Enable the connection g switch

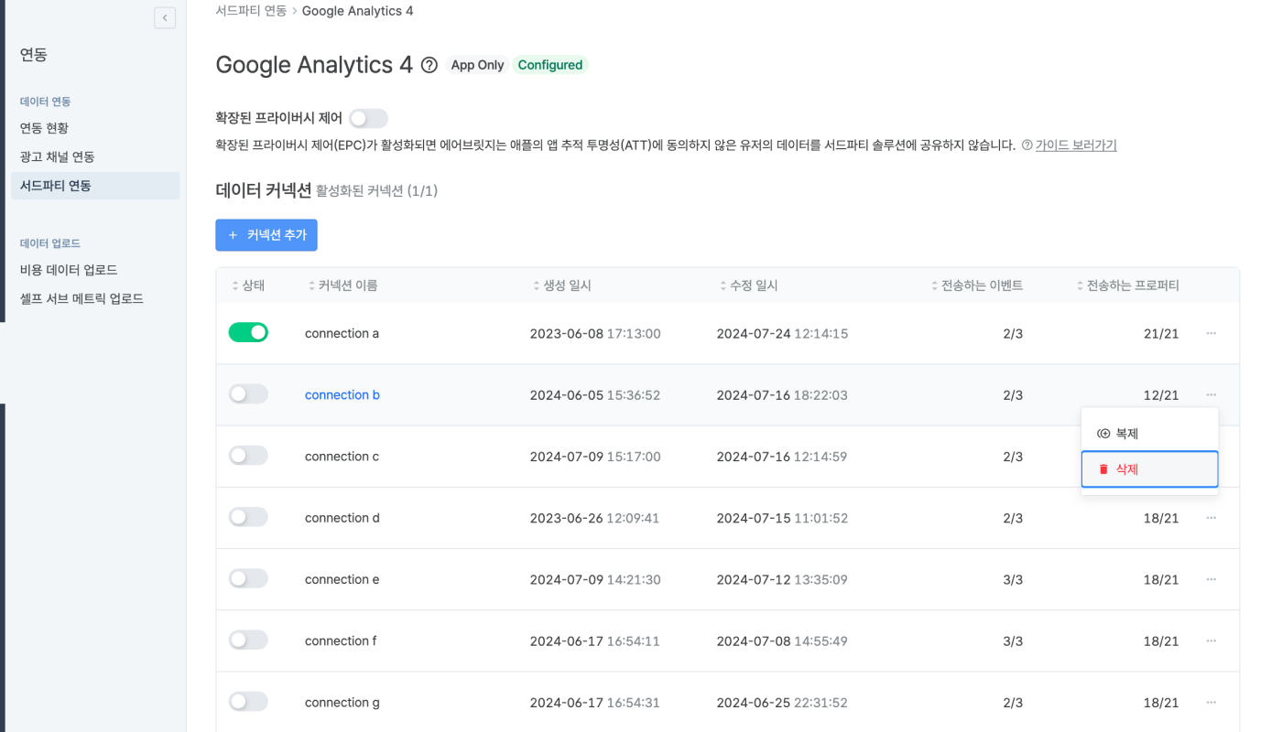pos(248,702)
